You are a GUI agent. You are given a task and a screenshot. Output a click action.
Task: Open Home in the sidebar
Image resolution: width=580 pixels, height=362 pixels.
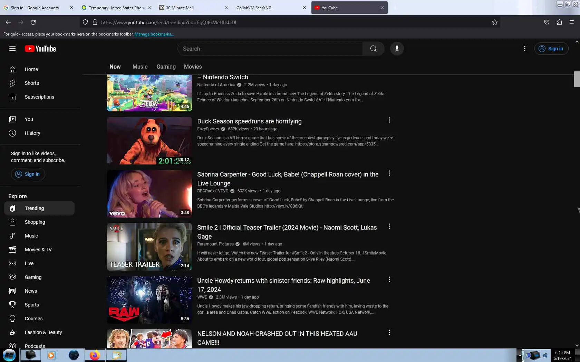pyautogui.click(x=40, y=69)
